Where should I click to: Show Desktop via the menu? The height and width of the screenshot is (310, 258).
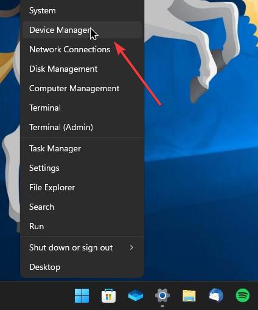pos(82,267)
